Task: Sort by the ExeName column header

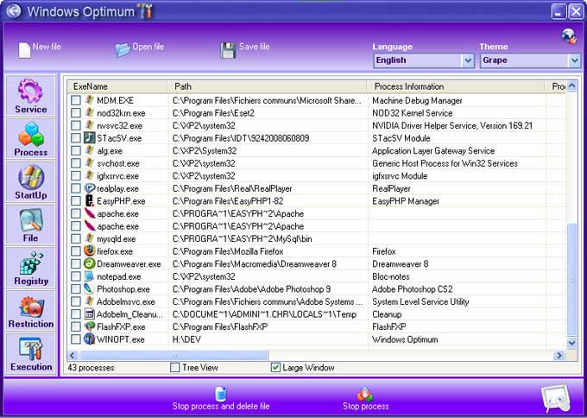Action: [118, 86]
